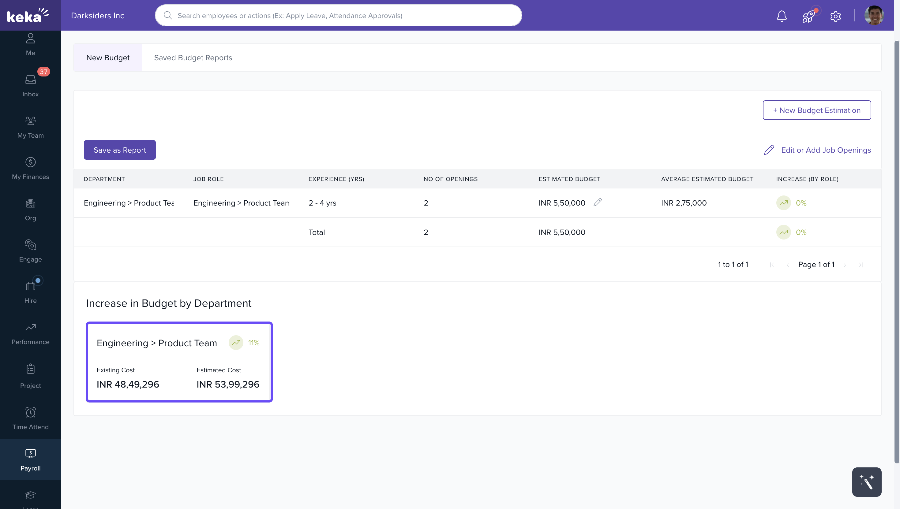The width and height of the screenshot is (900, 509).
Task: Click New Budget Estimation button
Action: tap(816, 110)
